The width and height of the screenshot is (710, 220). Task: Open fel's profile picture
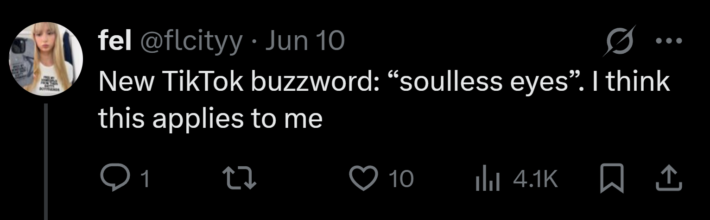[x=46, y=59]
